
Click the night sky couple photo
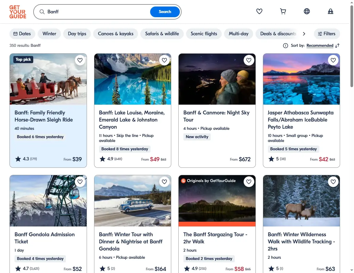[217, 79]
